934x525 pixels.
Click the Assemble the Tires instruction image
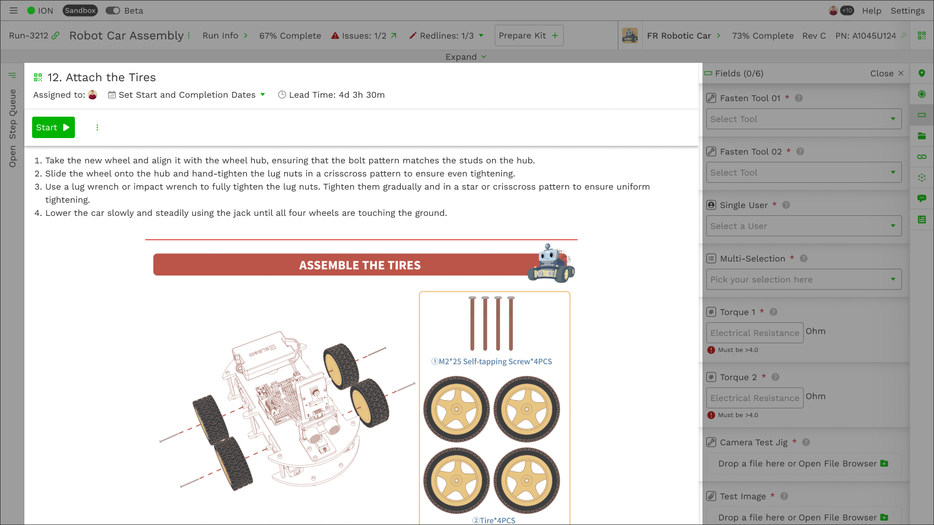(361, 382)
